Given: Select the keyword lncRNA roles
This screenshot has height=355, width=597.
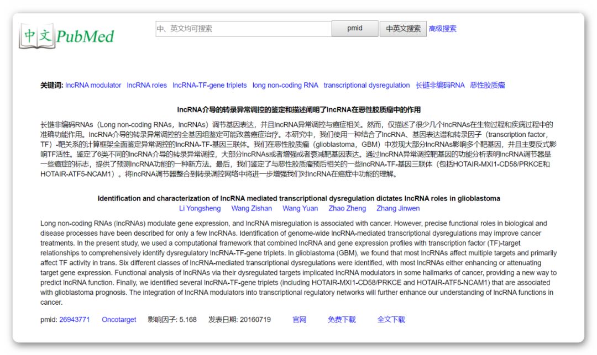Looking at the screenshot, I should click(146, 85).
